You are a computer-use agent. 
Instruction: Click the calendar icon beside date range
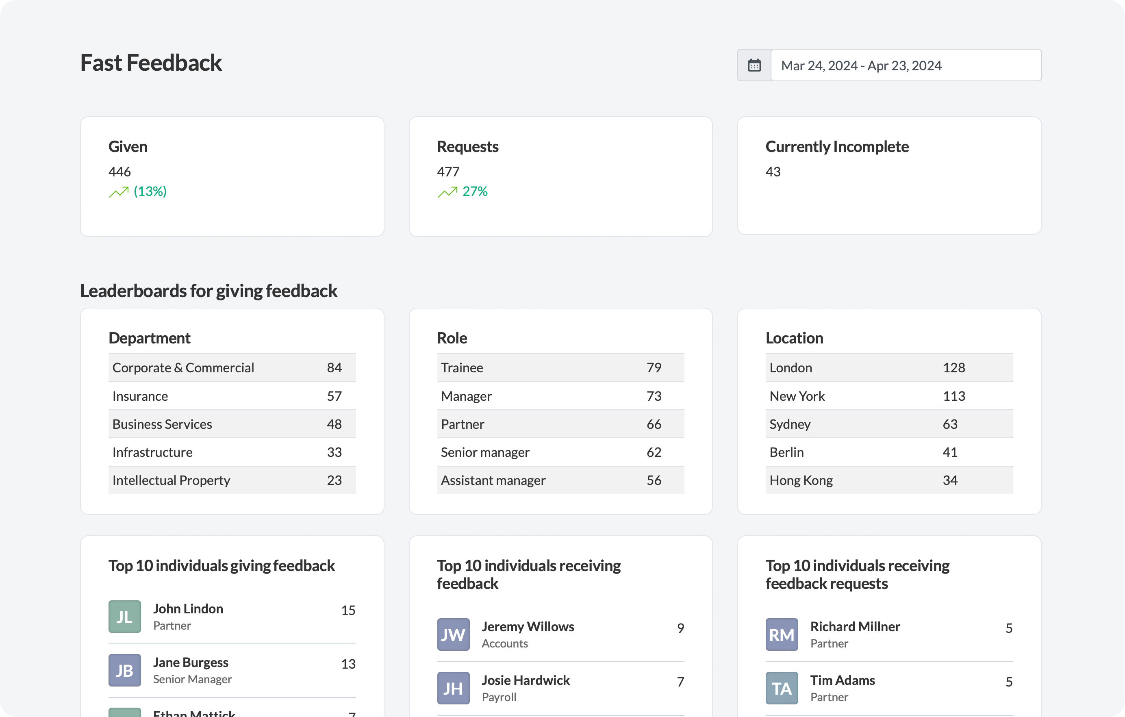[x=754, y=65]
